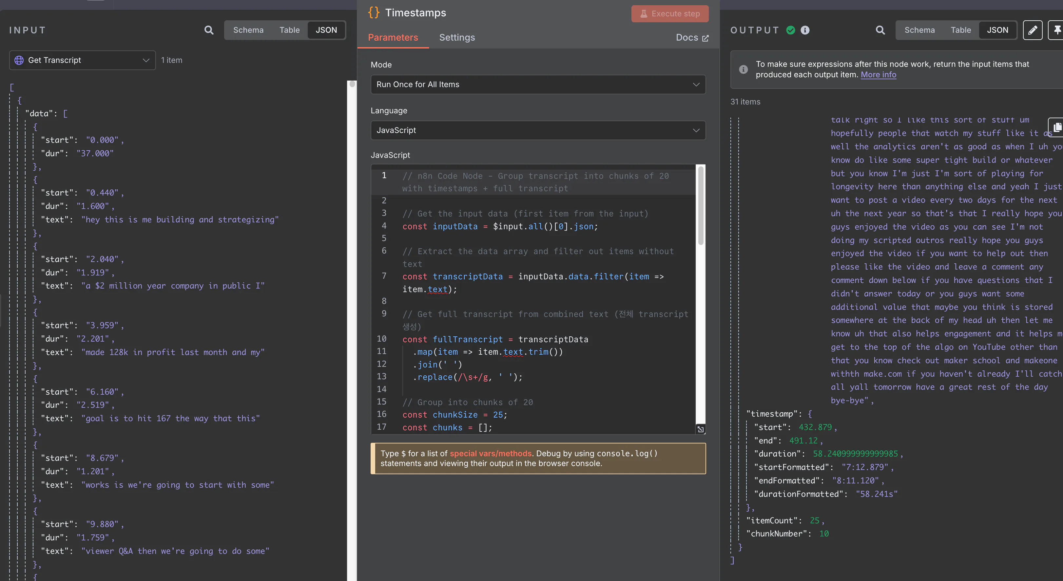
Task: Expand the code editor to fullscreen
Action: (700, 429)
